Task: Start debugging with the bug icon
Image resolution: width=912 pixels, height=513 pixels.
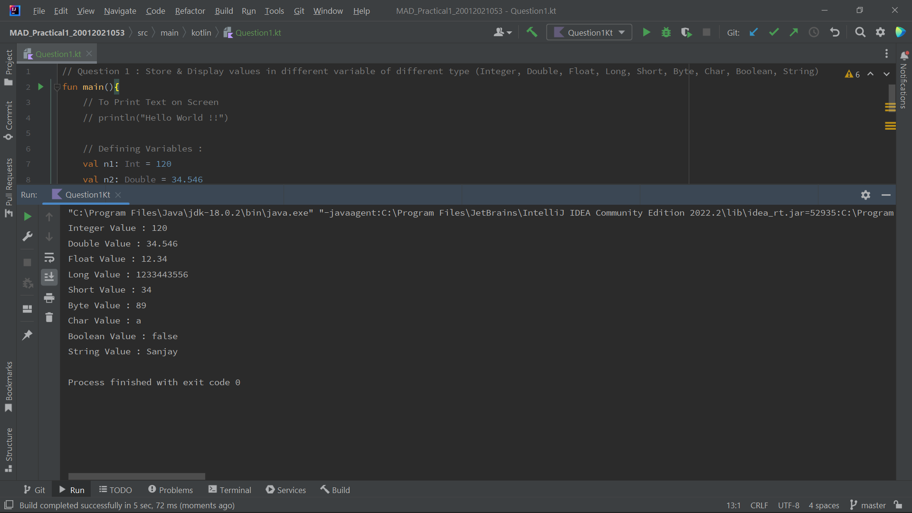Action: pos(666,32)
